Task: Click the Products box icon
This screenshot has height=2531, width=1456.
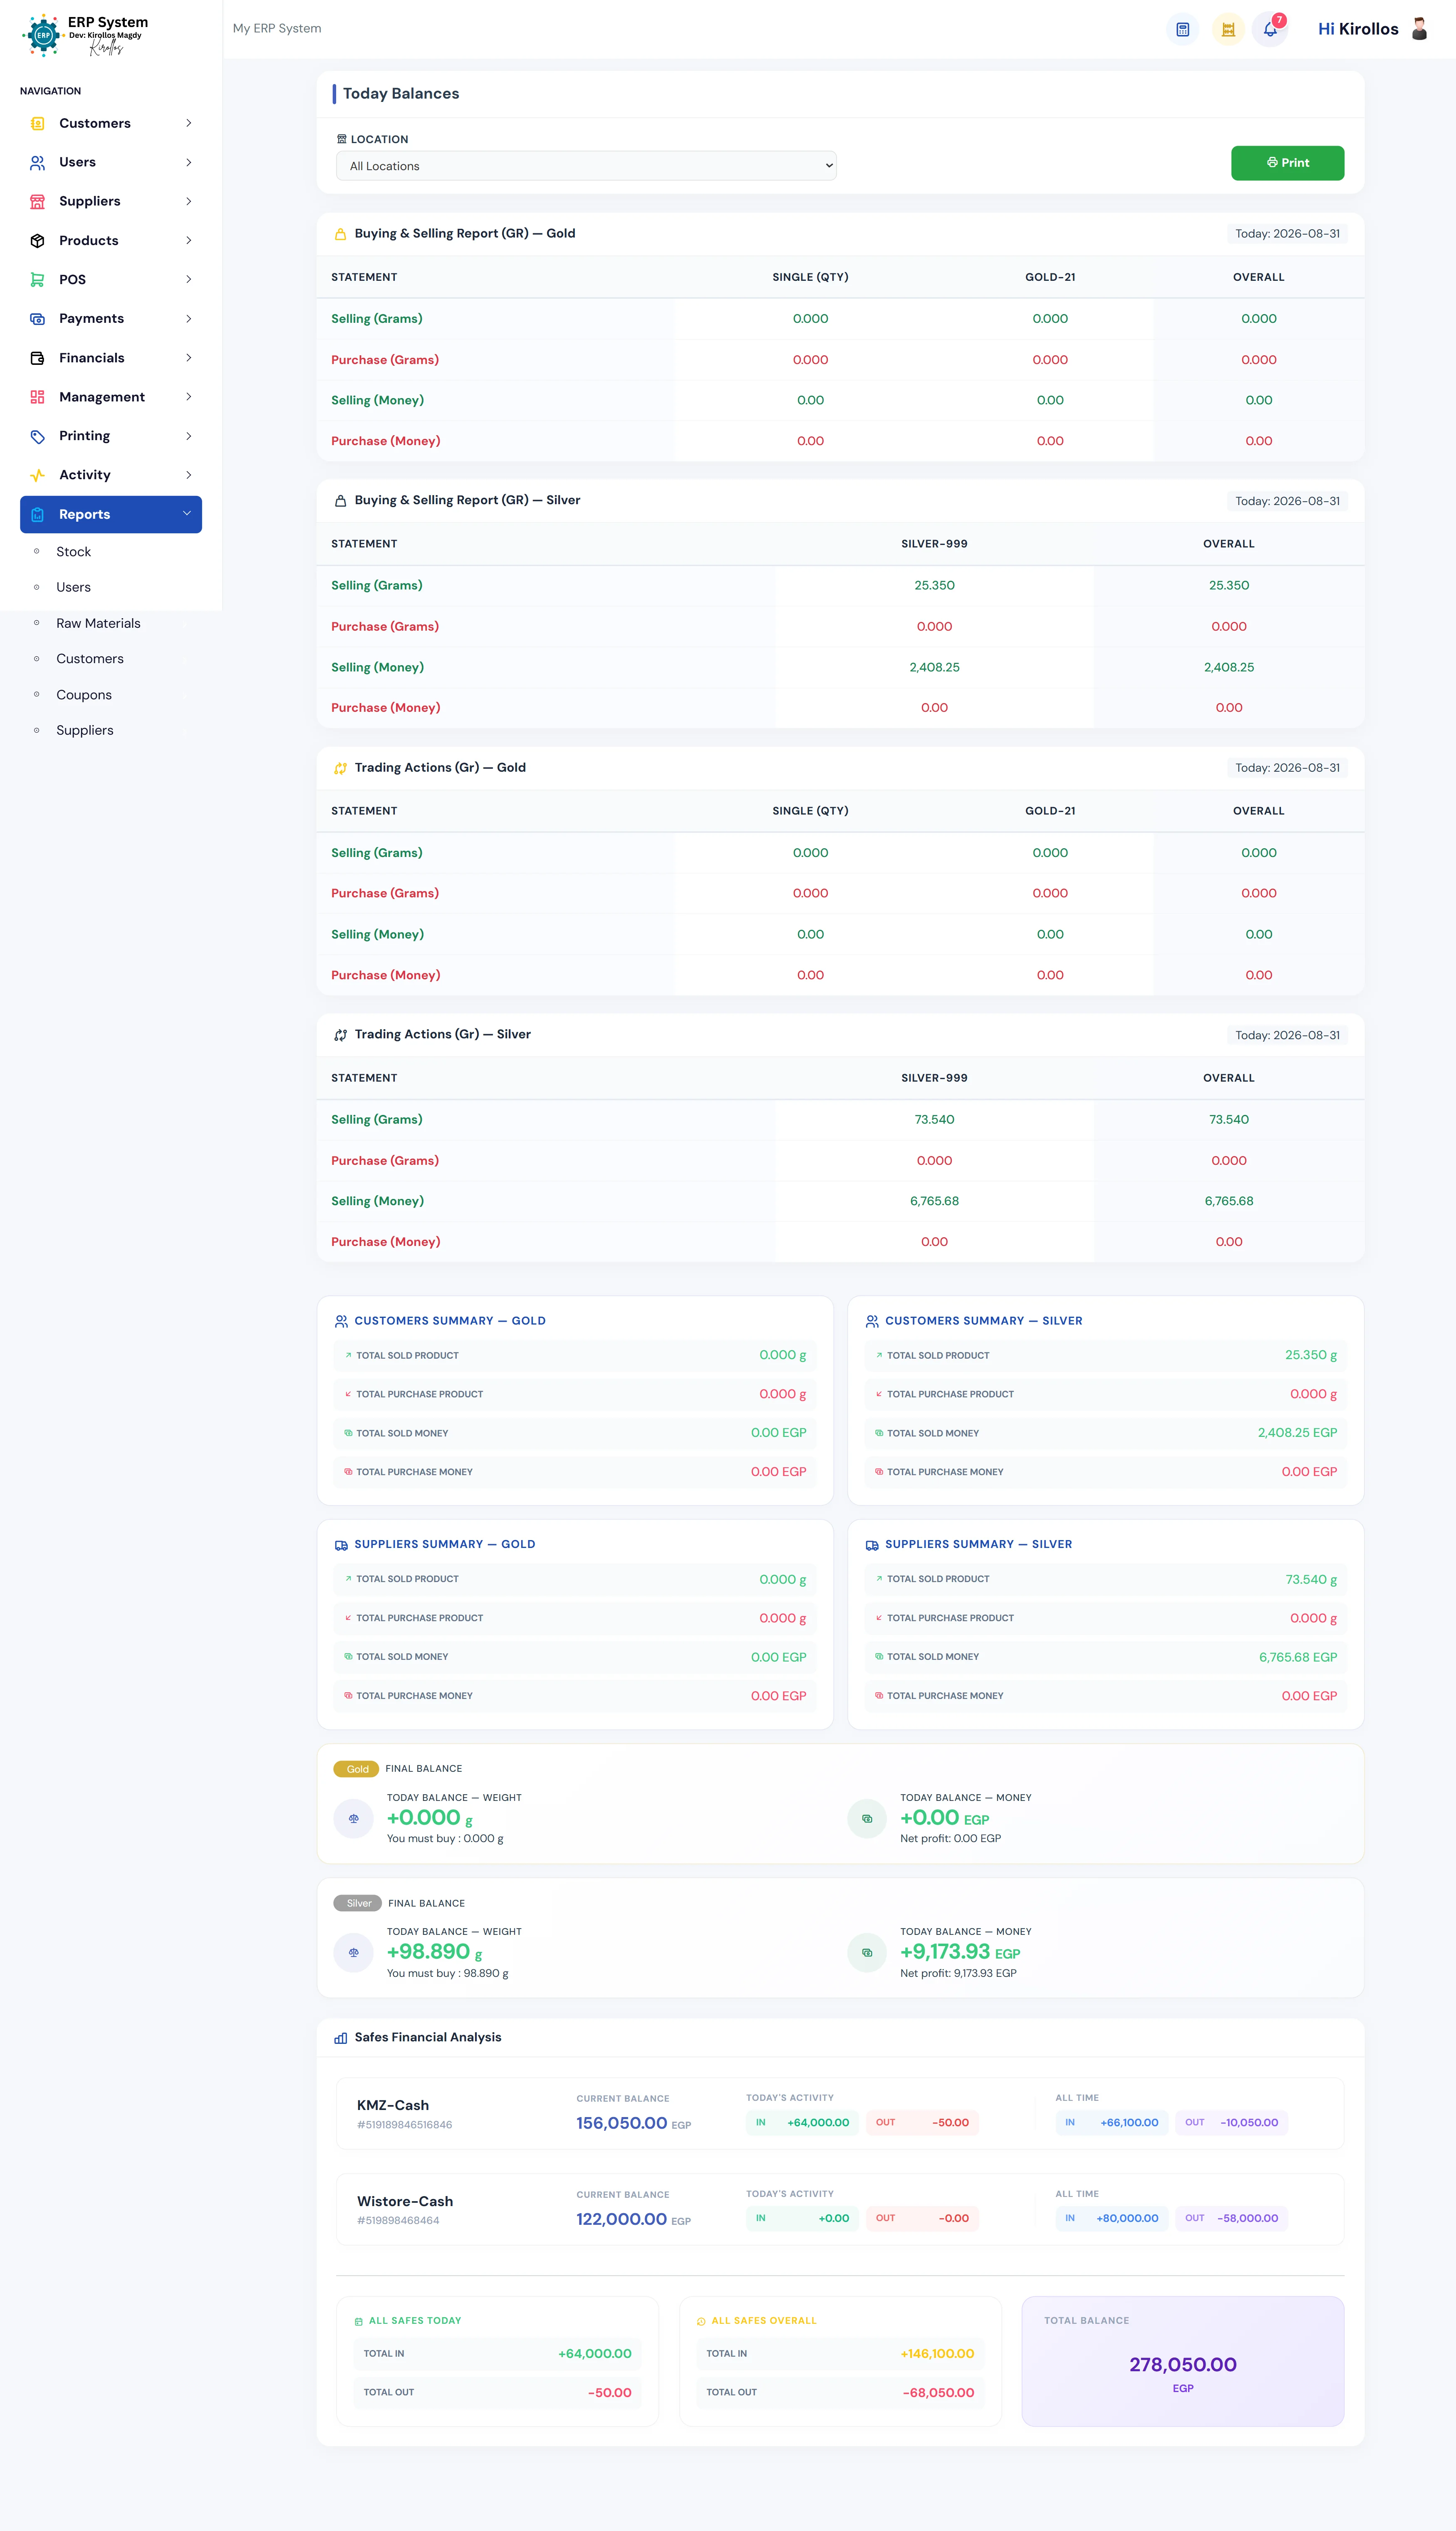Action: tap(37, 241)
